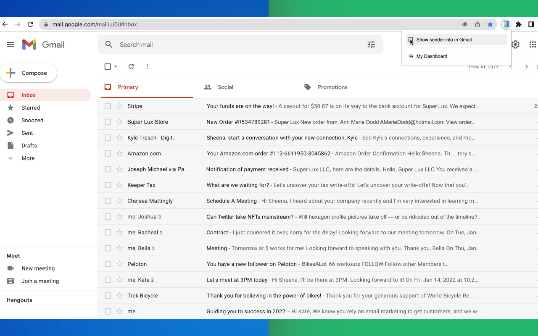This screenshot has width=538, height=336.
Task: Open Gmail settings gear icon
Action: [x=516, y=45]
